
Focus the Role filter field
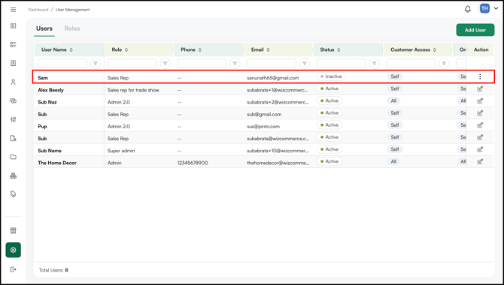pos(132,64)
